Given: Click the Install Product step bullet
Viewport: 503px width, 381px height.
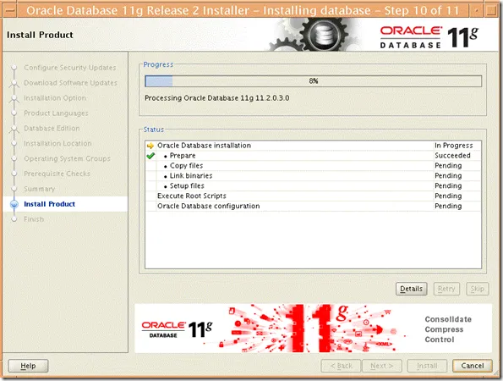Looking at the screenshot, I should pos(14,204).
